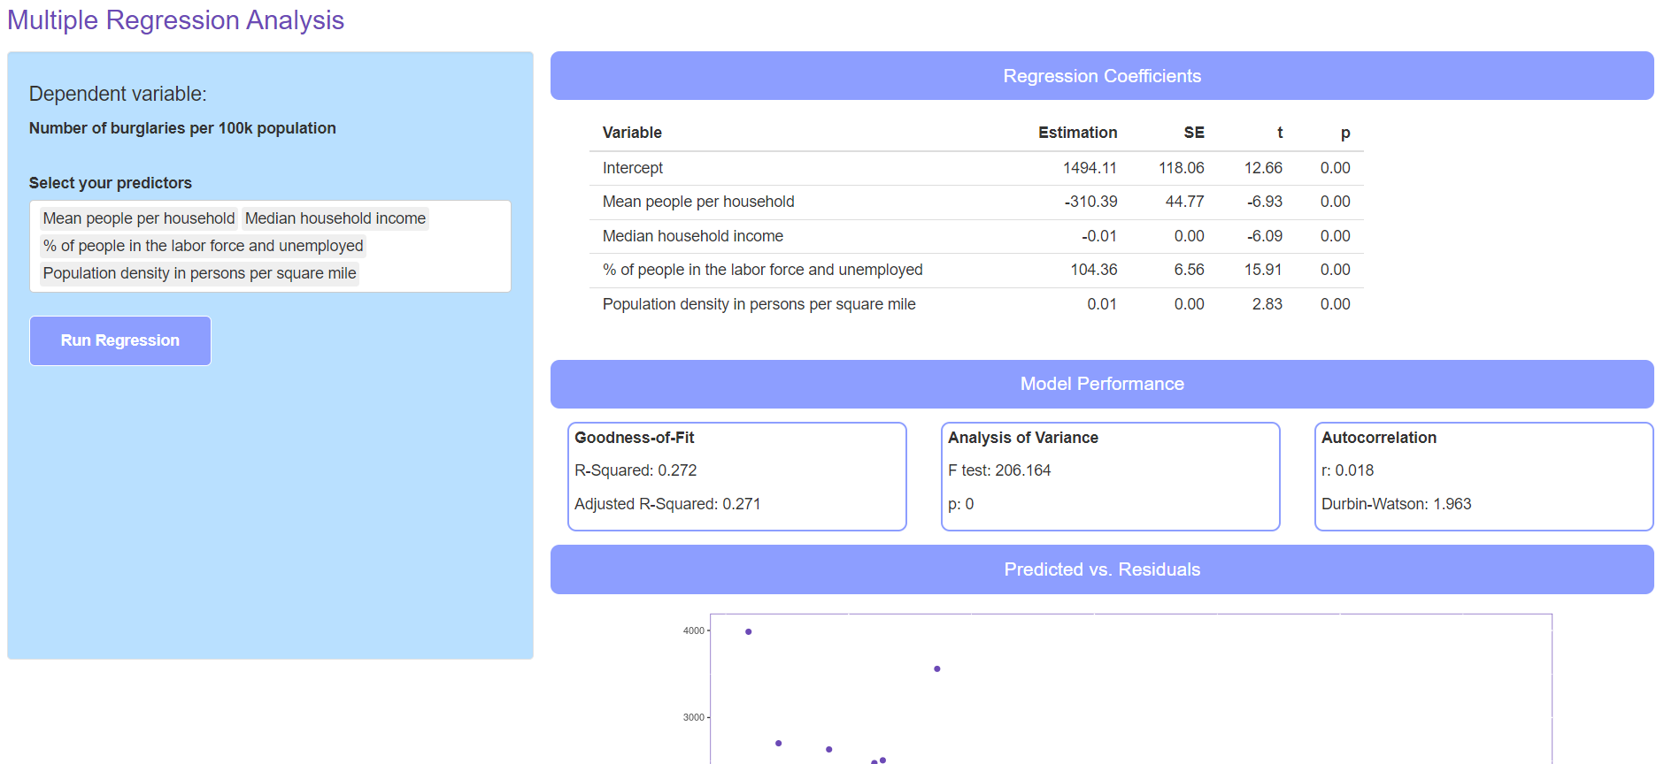
Task: Select the labor force and unemployed predictor tag
Action: coord(203,246)
